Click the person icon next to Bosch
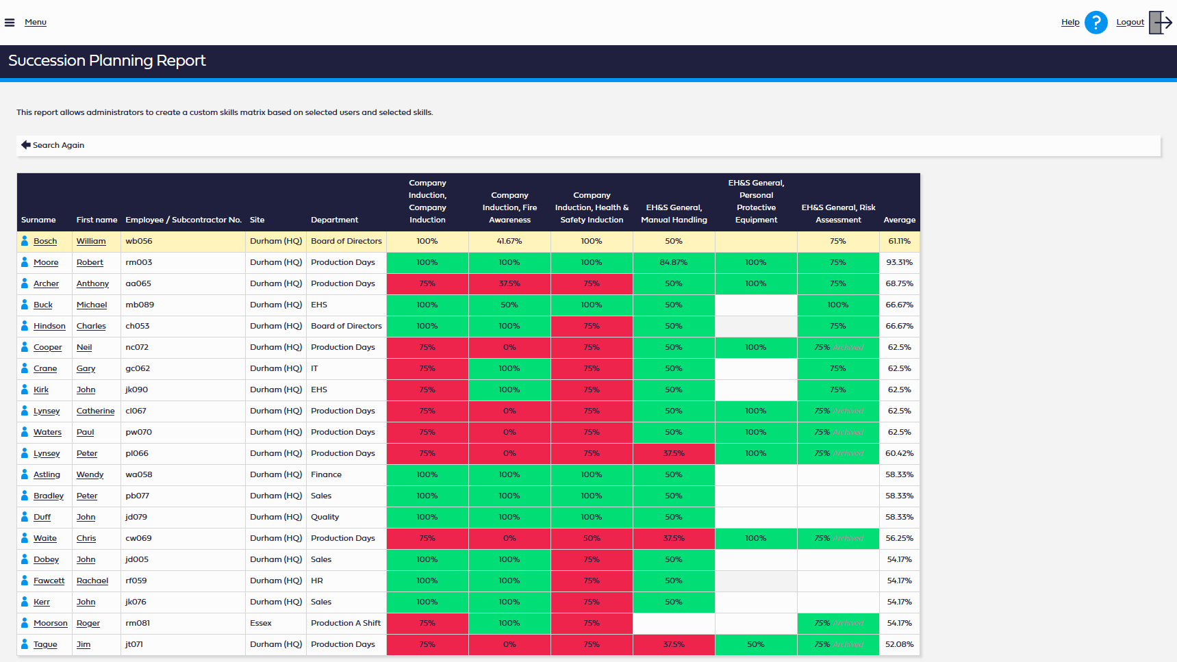The width and height of the screenshot is (1177, 662). click(x=25, y=241)
